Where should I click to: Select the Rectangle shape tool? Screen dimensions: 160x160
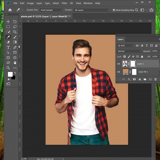[15, 52]
